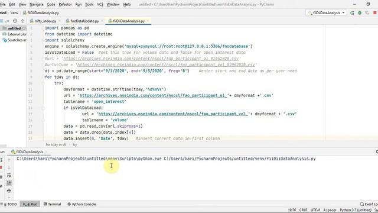Collapse the try block fold marker on line 10

pos(43,83)
